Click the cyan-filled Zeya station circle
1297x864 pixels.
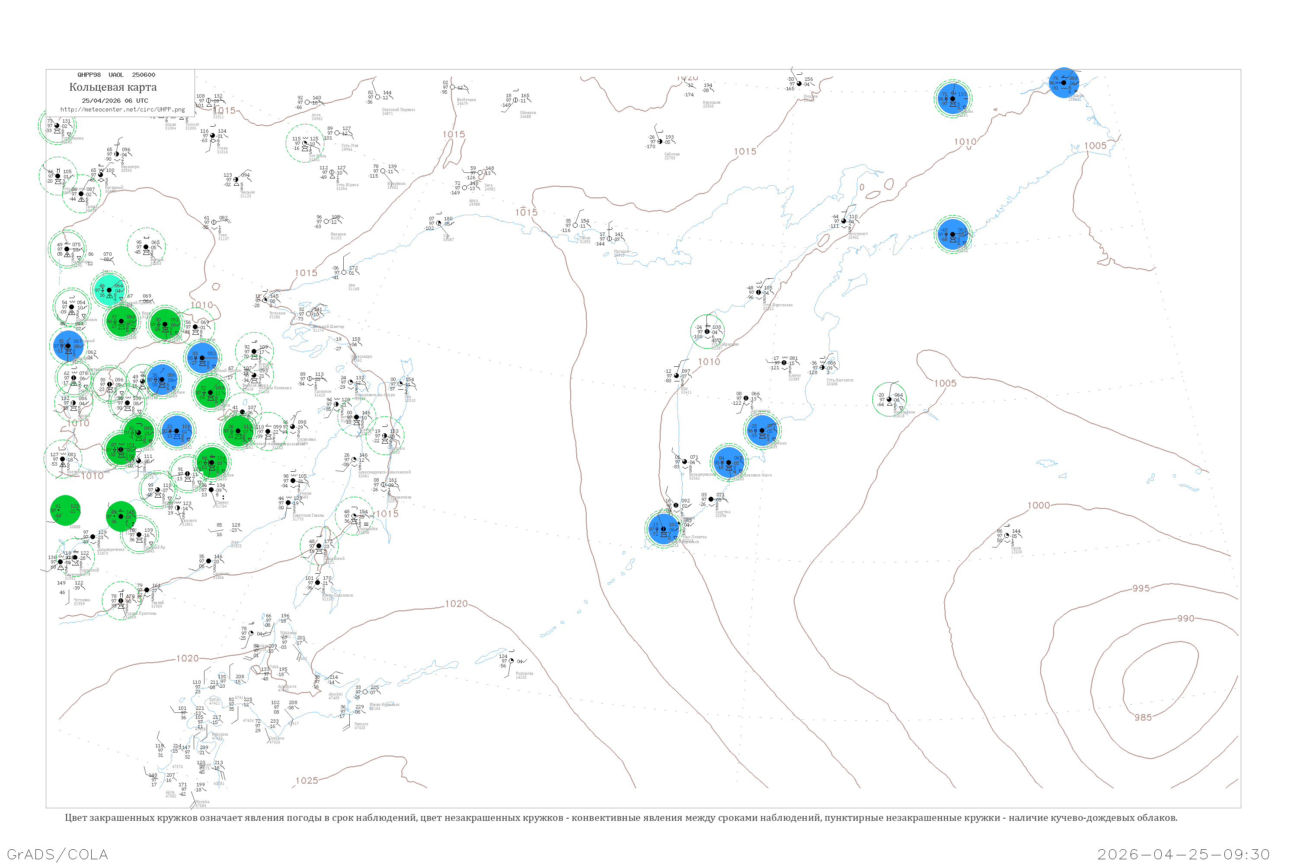[109, 290]
